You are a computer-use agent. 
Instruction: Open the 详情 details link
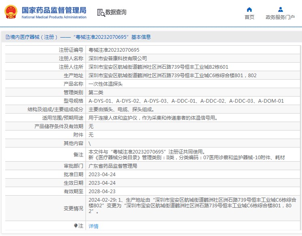click(x=93, y=226)
